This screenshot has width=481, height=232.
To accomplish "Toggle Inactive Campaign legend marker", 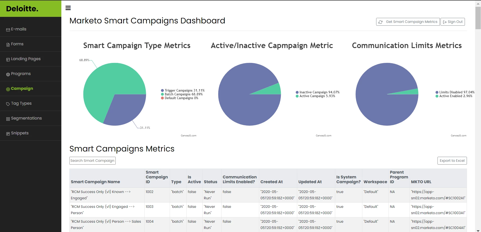I will tap(297, 92).
